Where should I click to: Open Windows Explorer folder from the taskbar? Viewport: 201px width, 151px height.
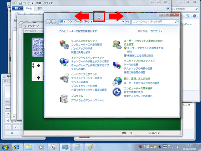(29, 147)
